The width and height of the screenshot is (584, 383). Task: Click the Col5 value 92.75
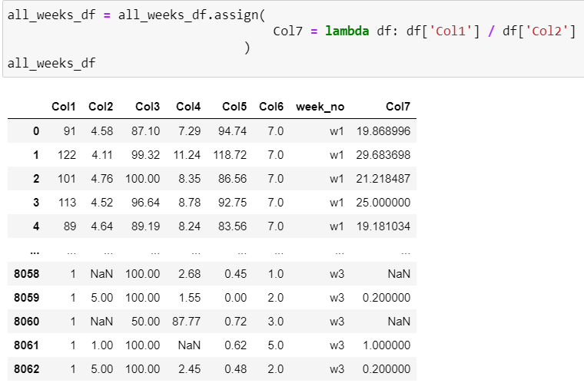tap(232, 203)
